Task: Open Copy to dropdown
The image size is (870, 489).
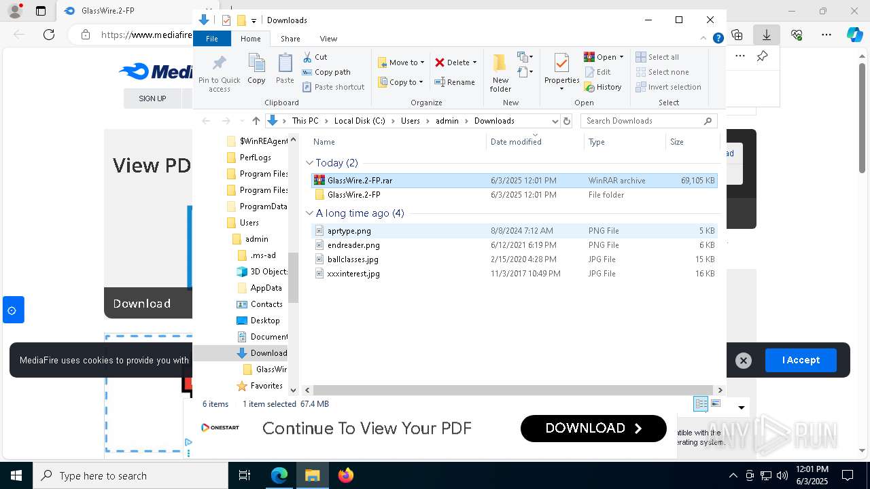Action: pos(401,82)
